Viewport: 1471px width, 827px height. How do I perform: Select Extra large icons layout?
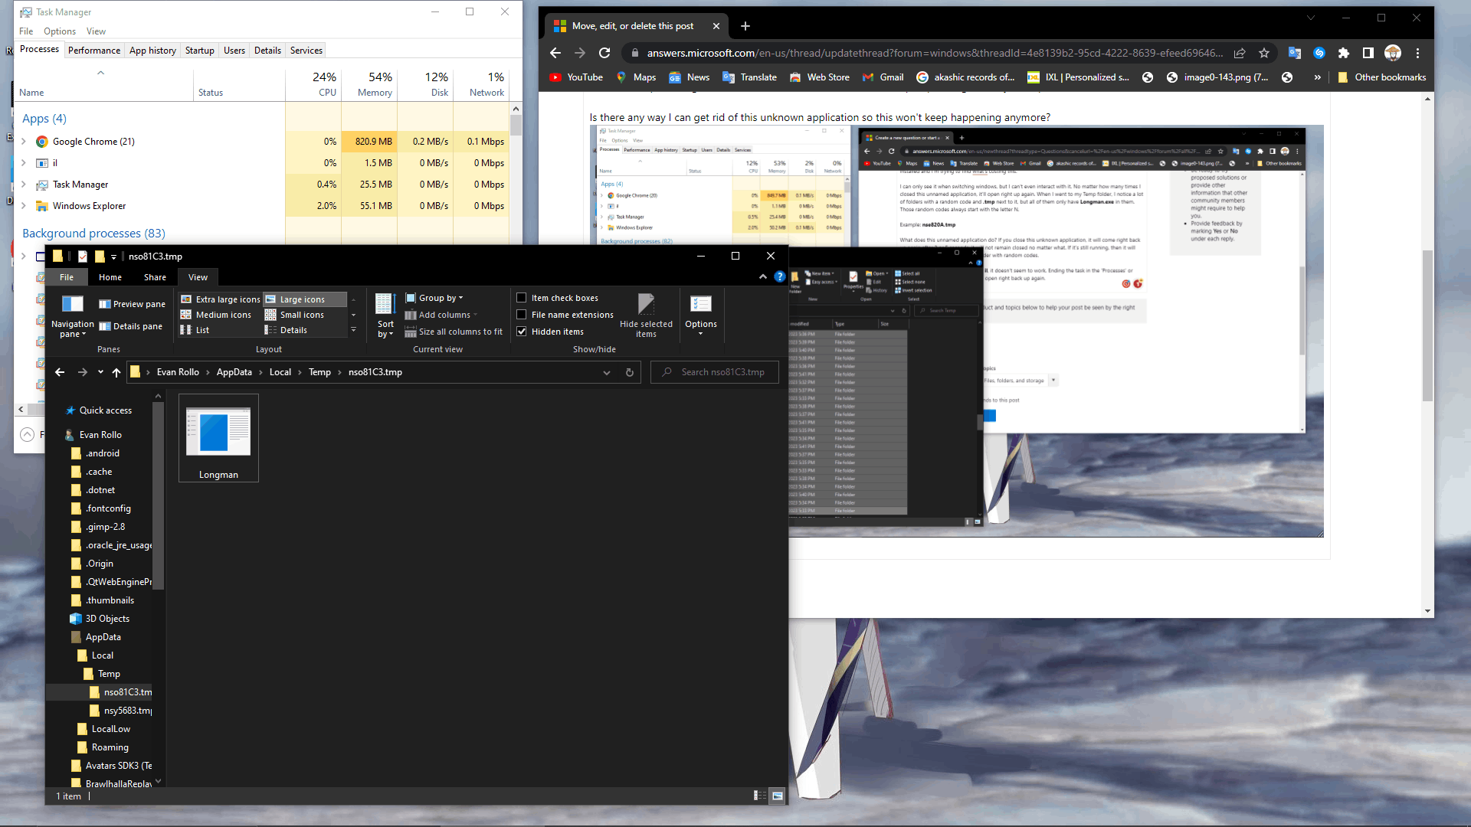[x=221, y=299]
